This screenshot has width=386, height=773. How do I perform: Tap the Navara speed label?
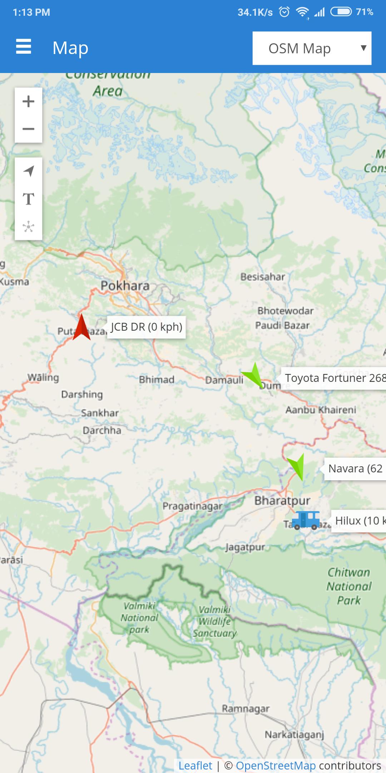[x=355, y=468]
